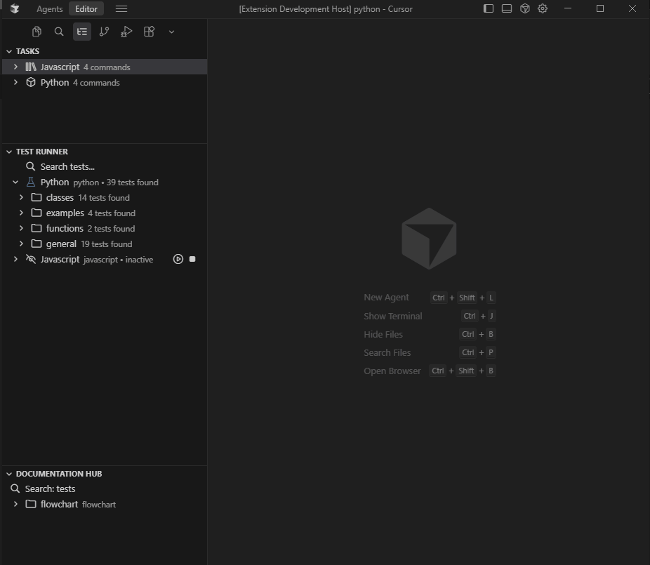Close the Cursor window
Screen dimensions: 650x565
click(x=632, y=8)
